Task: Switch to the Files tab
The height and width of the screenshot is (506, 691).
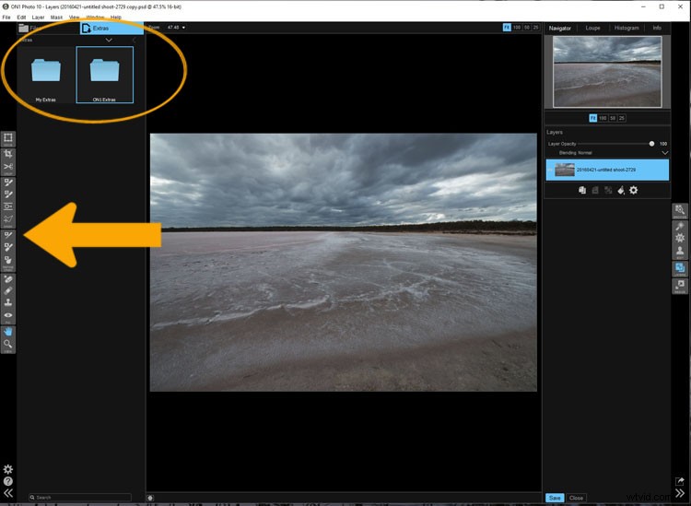Action: point(49,29)
